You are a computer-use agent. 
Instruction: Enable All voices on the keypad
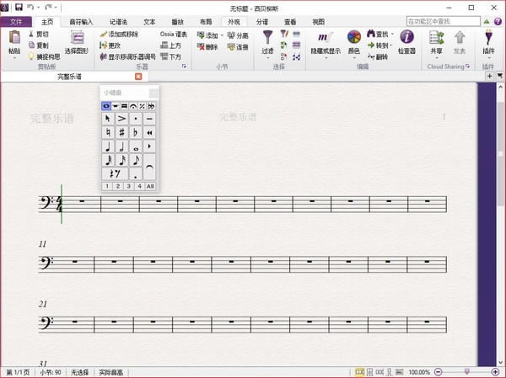[x=150, y=186]
